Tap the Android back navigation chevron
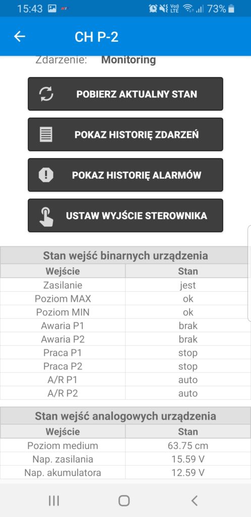Image resolution: width=251 pixels, height=517 pixels. click(x=195, y=500)
